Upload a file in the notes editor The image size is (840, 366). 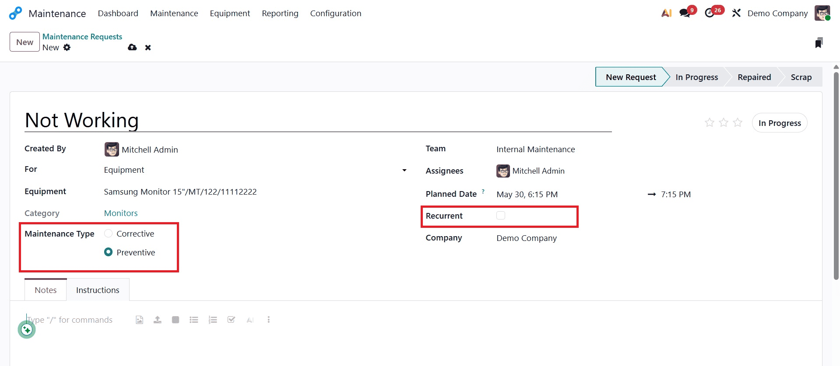click(x=158, y=320)
